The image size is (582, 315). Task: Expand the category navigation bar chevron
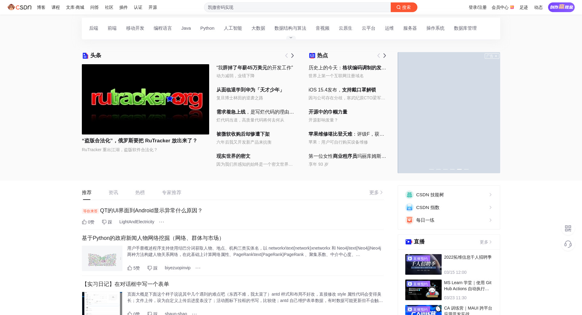pyautogui.click(x=291, y=38)
